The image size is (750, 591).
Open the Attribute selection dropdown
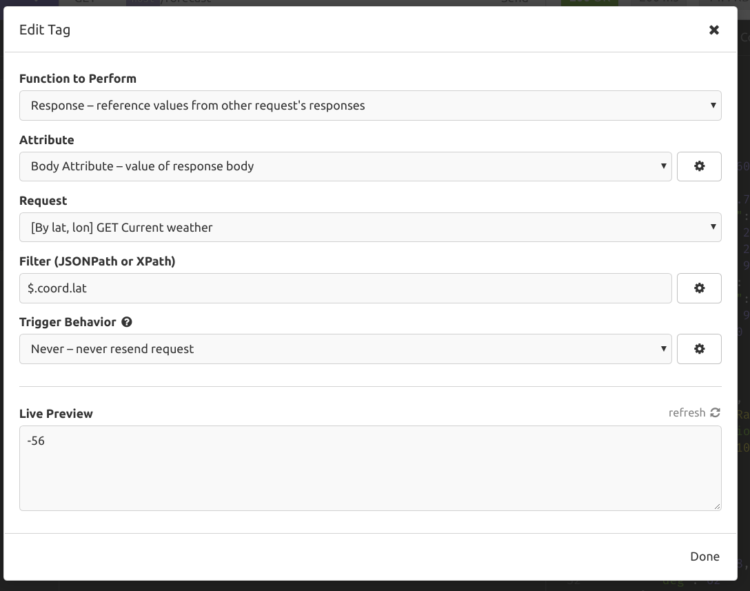pyautogui.click(x=345, y=166)
